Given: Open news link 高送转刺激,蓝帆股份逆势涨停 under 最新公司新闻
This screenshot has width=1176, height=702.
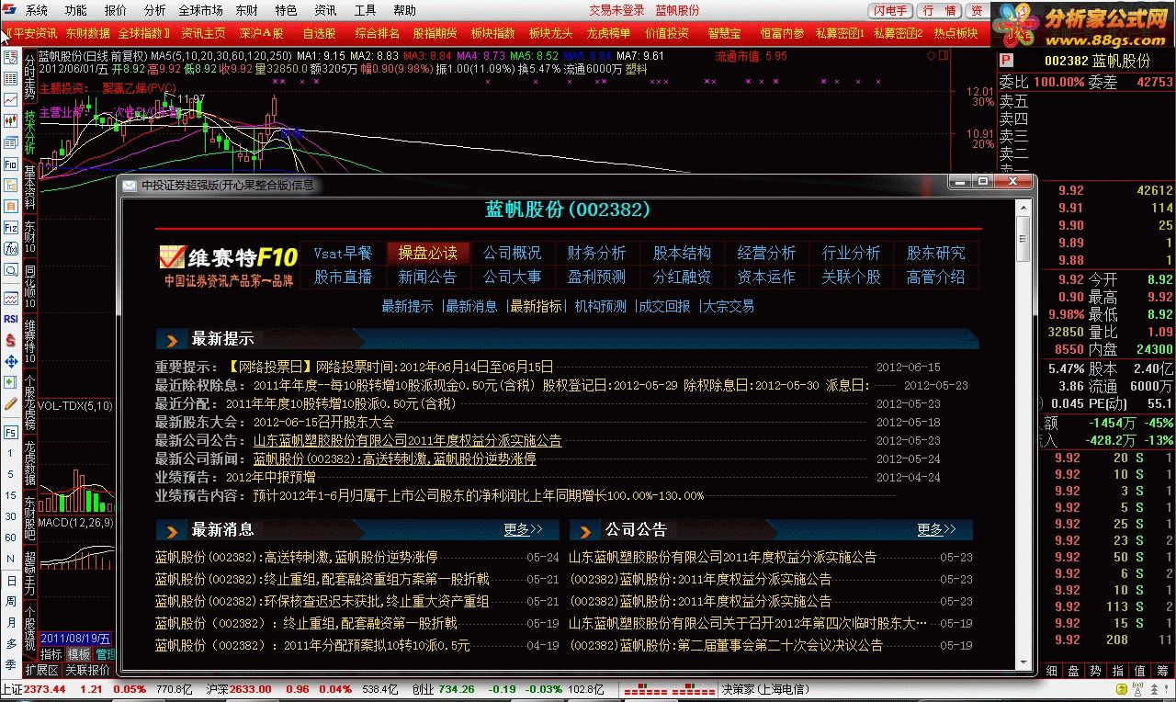Looking at the screenshot, I should (394, 459).
